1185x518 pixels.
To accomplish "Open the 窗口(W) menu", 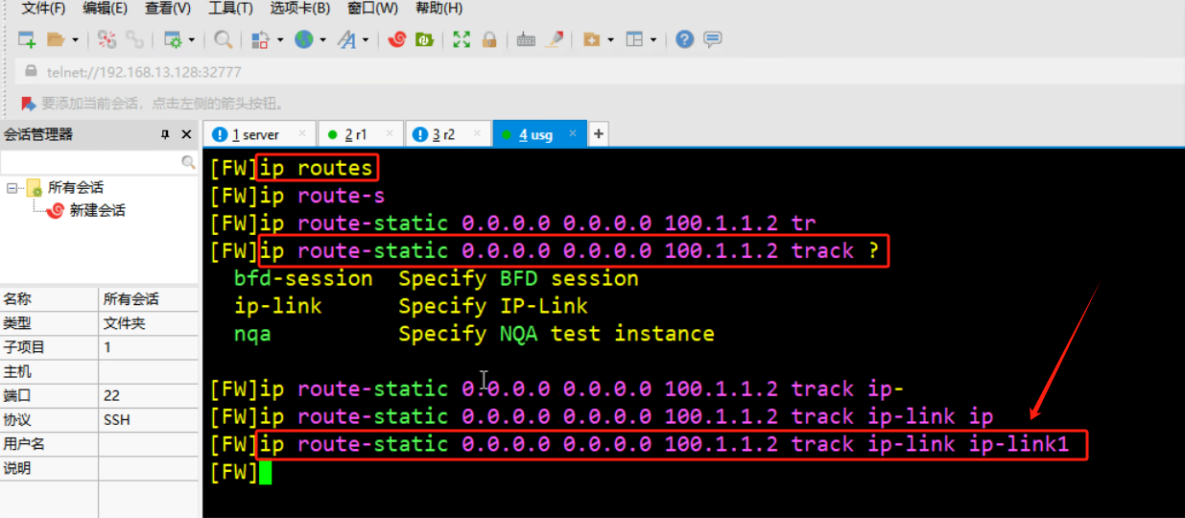I will coord(372,9).
